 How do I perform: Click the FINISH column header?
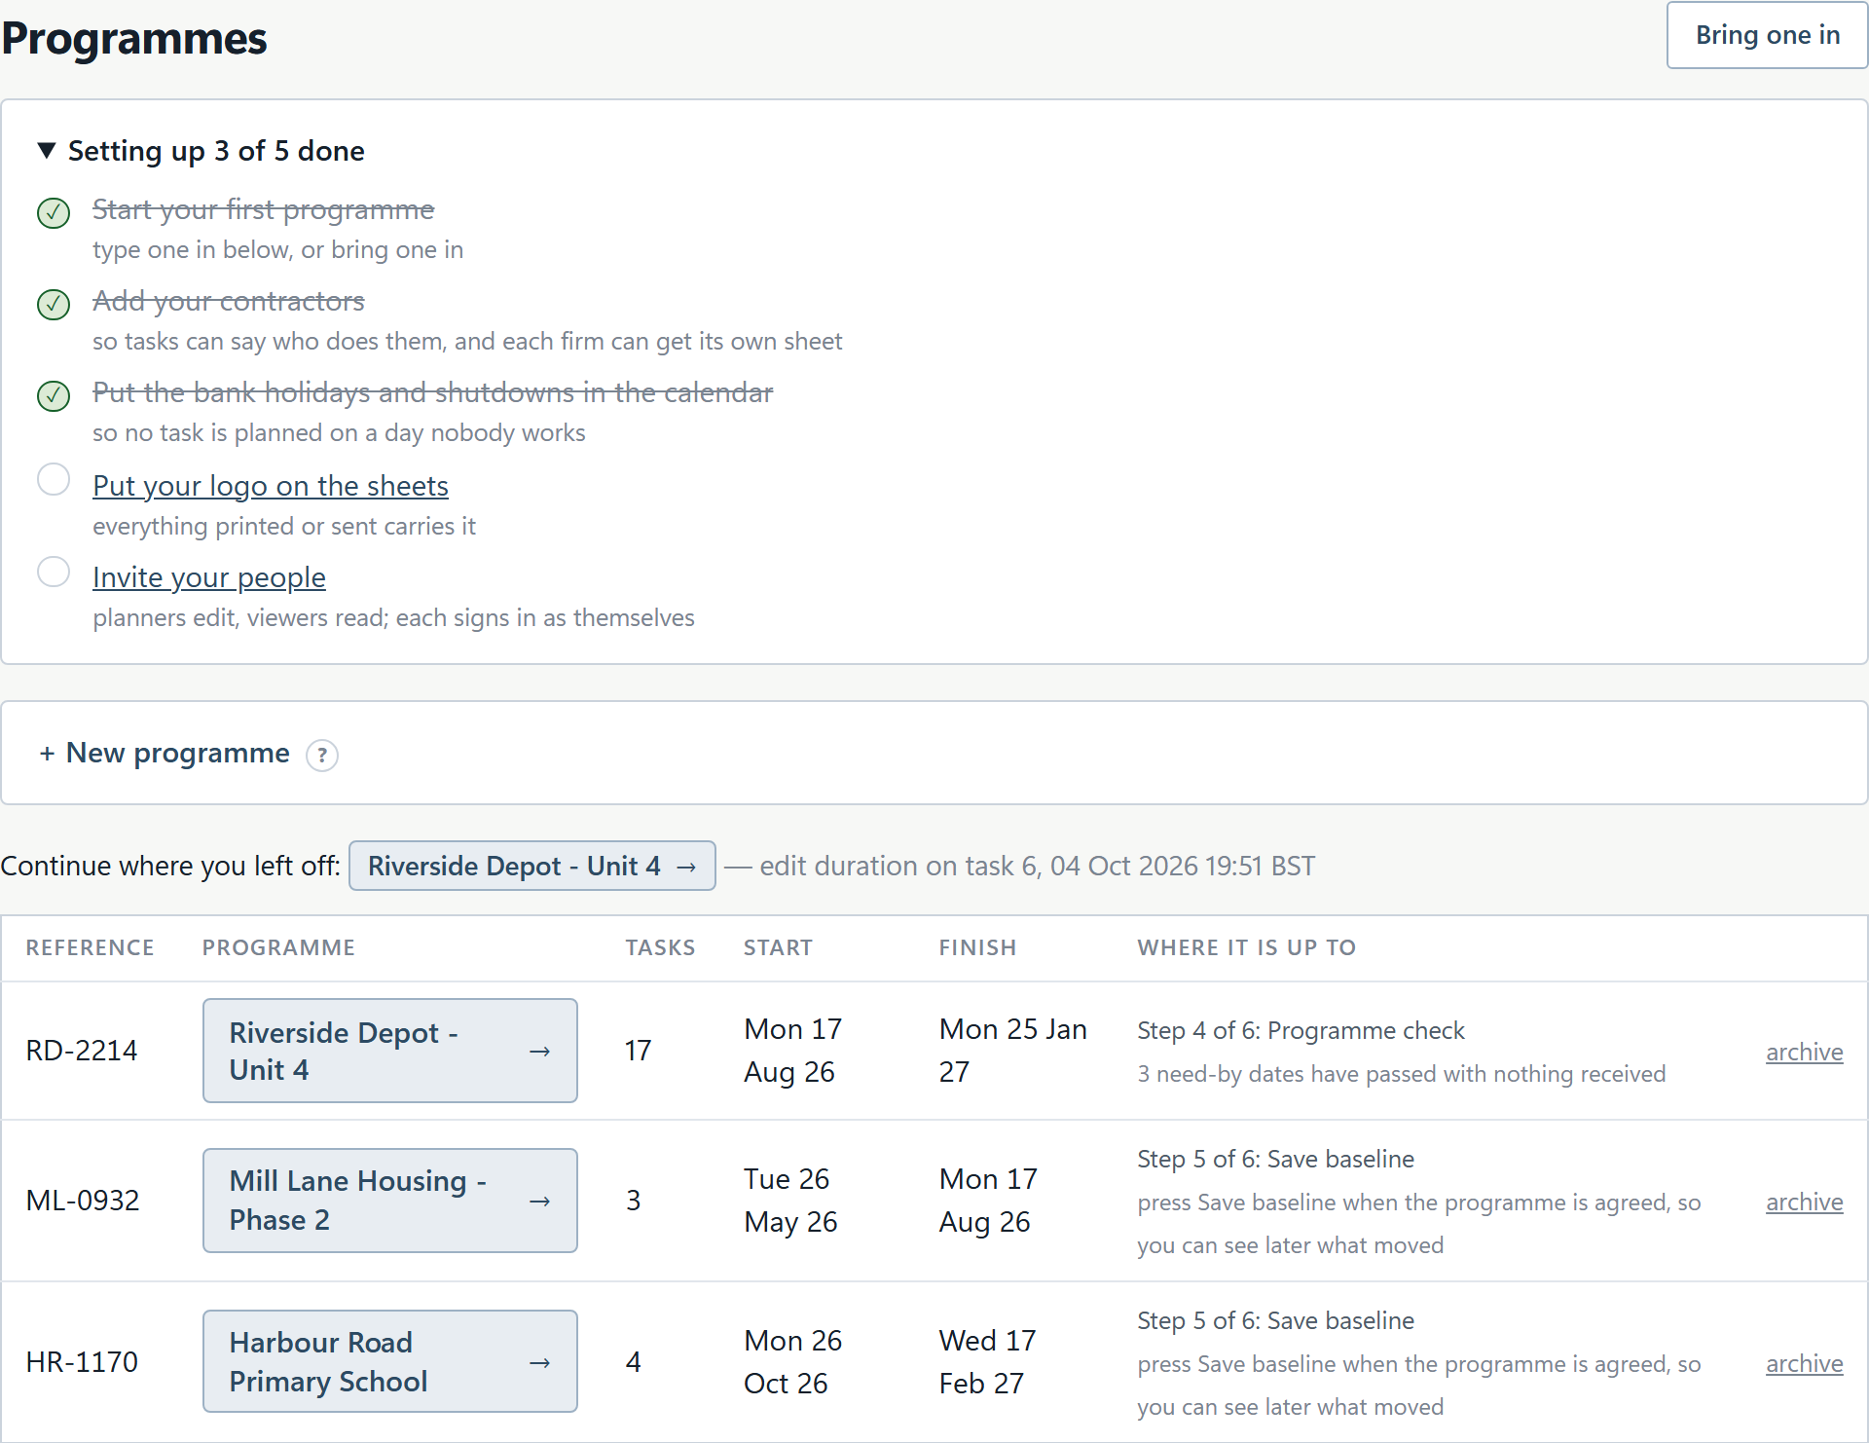point(977,947)
